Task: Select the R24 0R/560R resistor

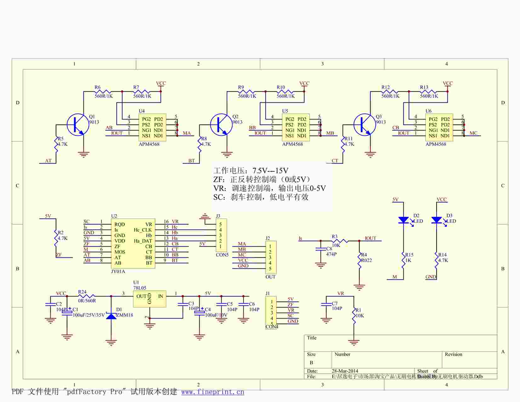Action: point(87,296)
